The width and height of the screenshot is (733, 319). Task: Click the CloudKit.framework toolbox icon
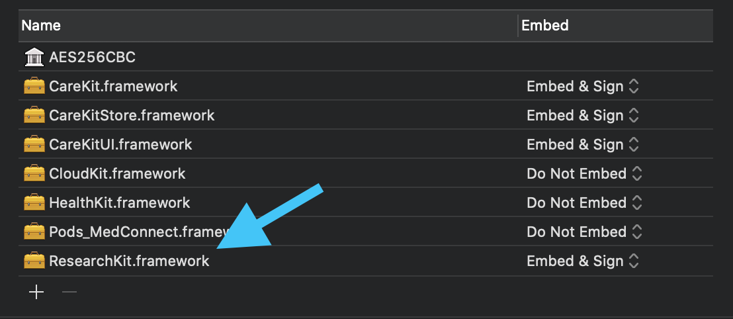pos(34,173)
